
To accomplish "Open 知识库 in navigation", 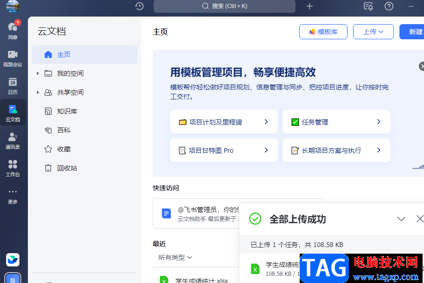I will 67,111.
